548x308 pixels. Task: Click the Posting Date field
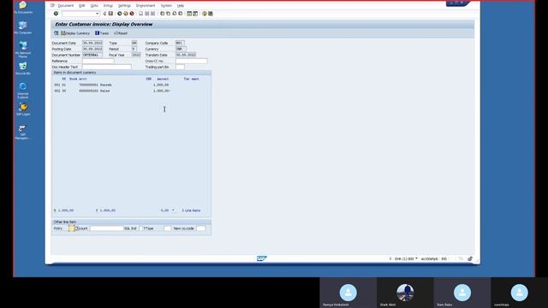(92, 49)
